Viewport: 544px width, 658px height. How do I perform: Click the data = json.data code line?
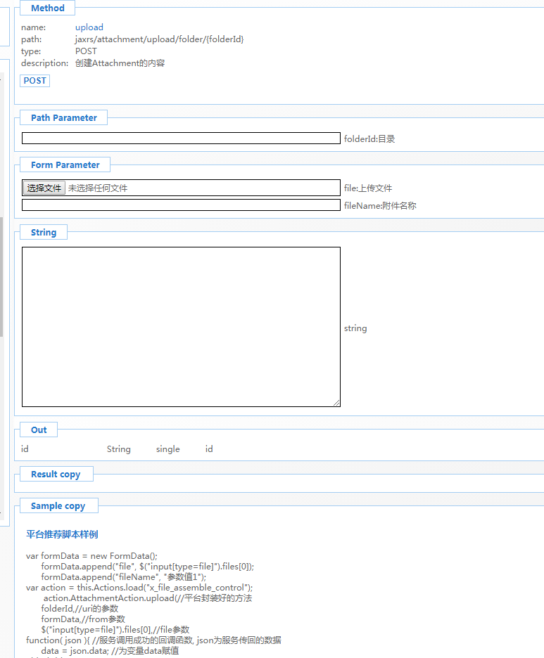point(110,651)
